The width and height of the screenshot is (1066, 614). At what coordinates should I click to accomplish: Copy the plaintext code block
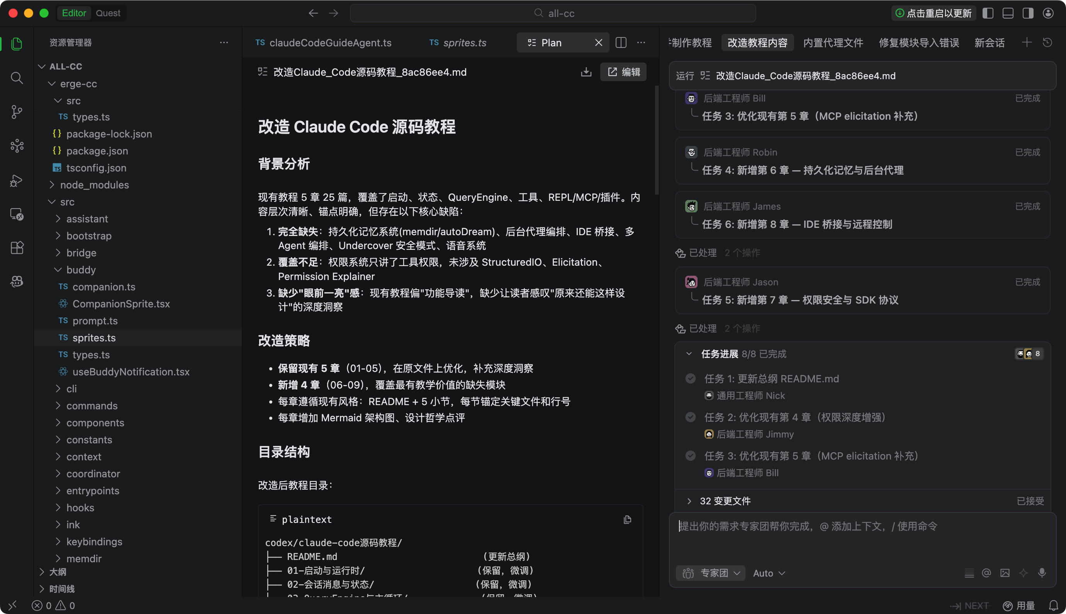(x=627, y=519)
